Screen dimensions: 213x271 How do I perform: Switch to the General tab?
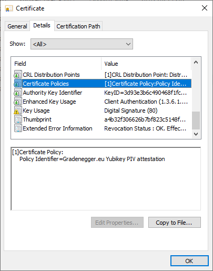coord(17,26)
